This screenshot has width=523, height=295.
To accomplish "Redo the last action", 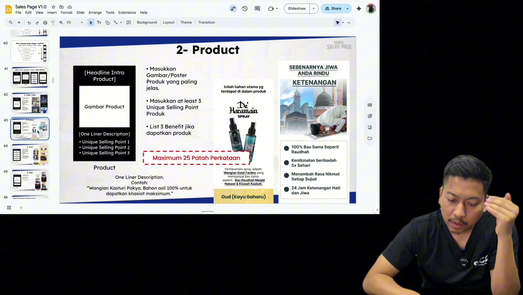I will pyautogui.click(x=37, y=23).
